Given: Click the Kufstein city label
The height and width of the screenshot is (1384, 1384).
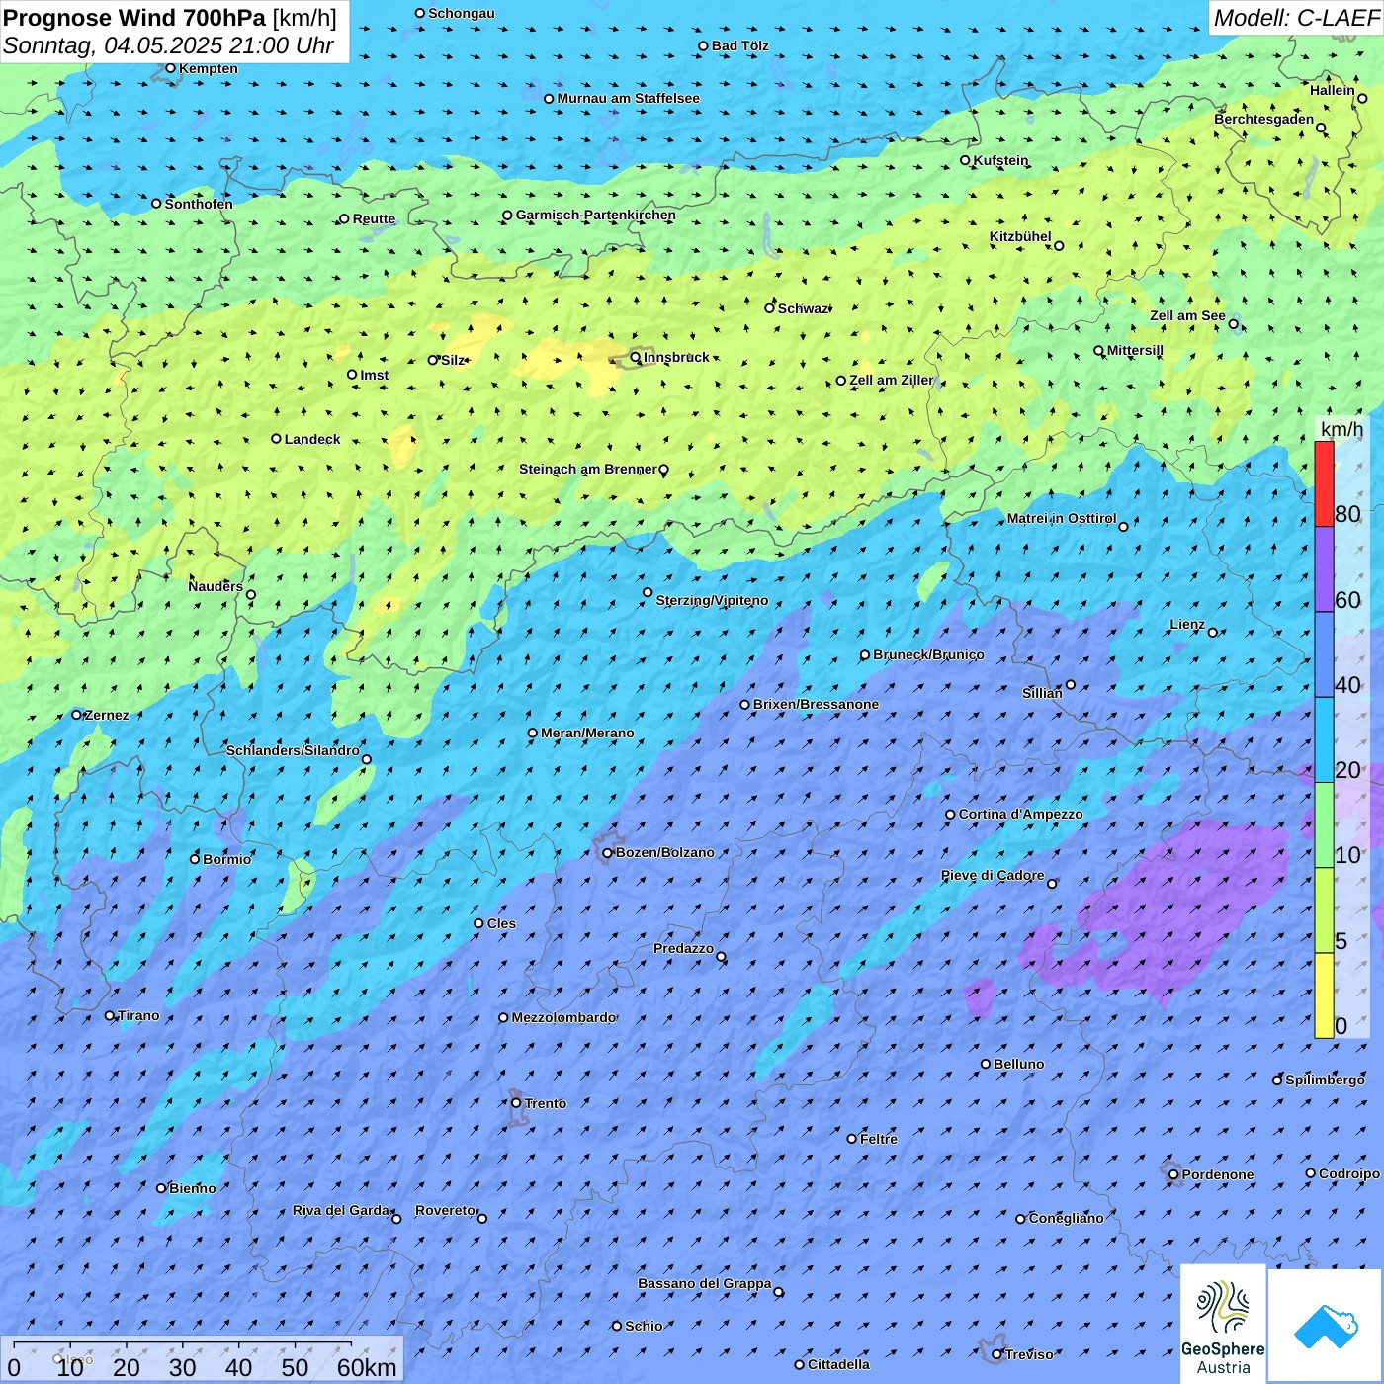Looking at the screenshot, I should coord(1000,160).
